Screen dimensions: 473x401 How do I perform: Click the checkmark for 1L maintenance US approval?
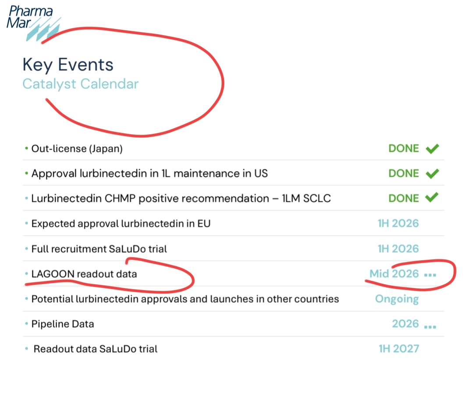coord(432,174)
